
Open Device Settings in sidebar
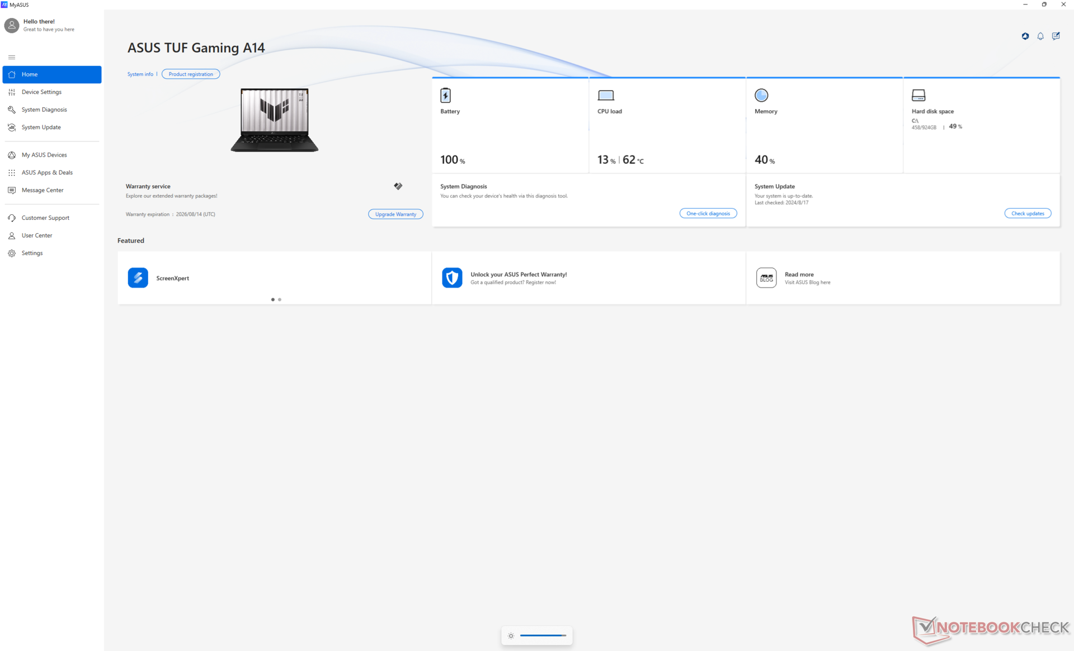click(41, 92)
